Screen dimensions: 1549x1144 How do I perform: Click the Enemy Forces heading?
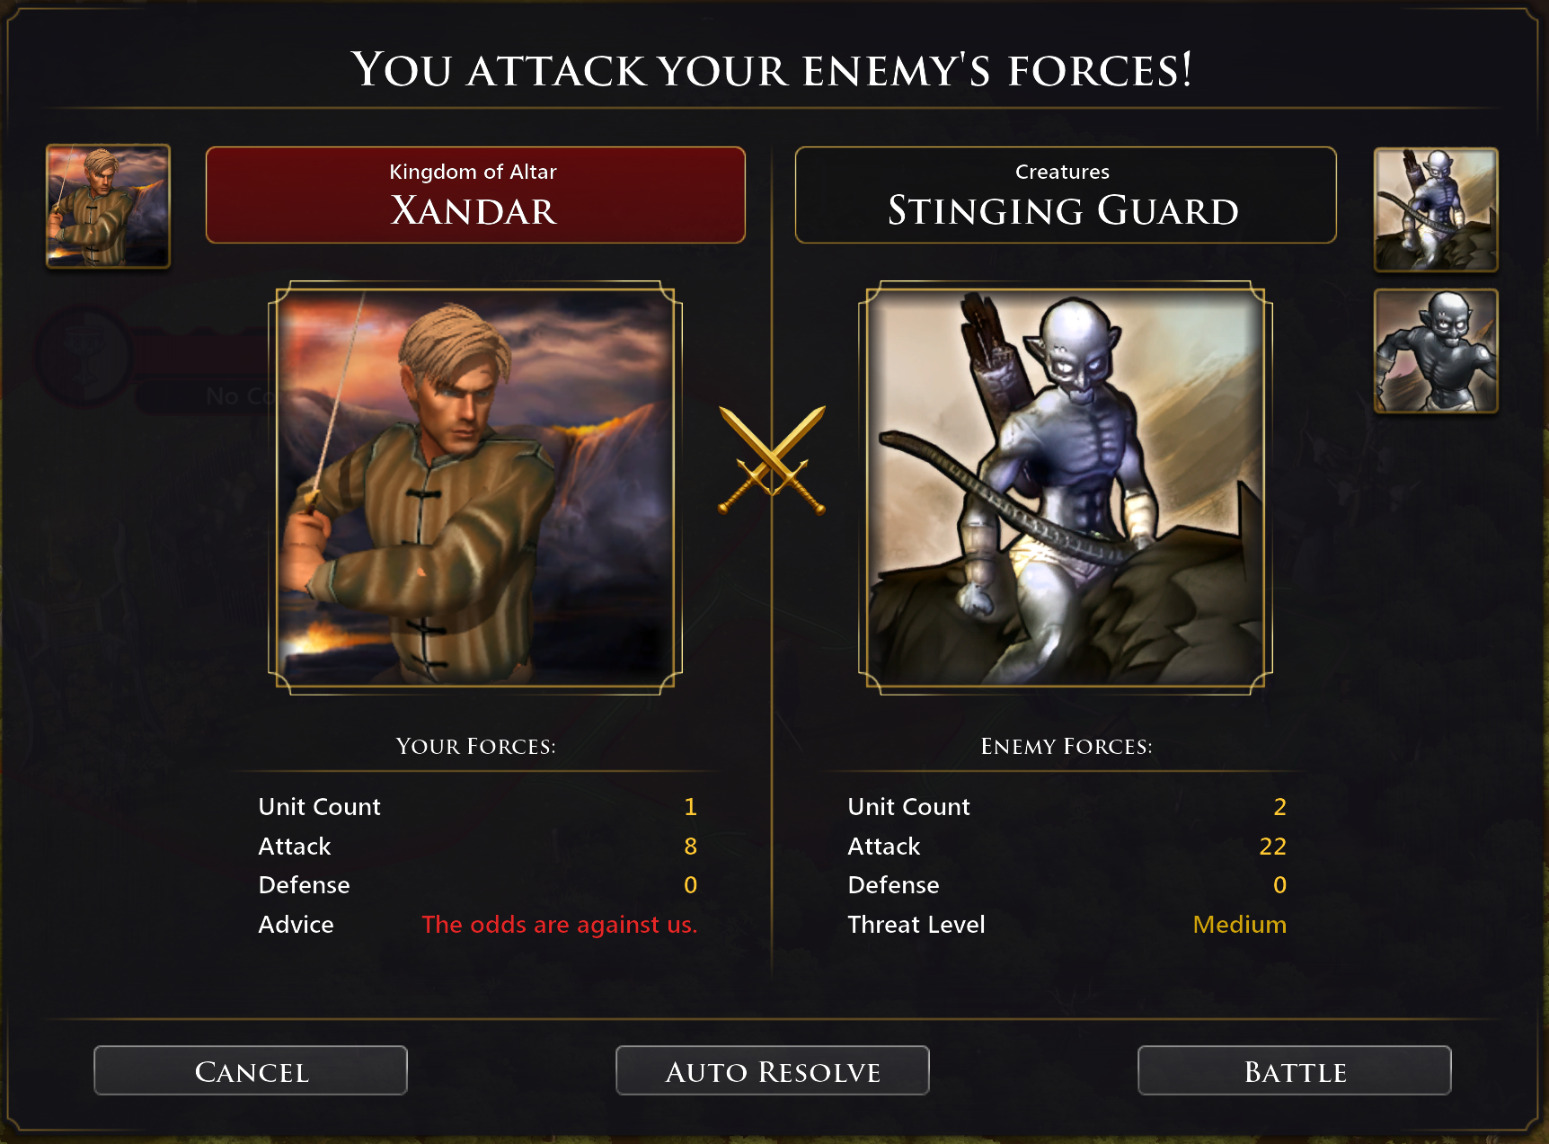[1066, 747]
